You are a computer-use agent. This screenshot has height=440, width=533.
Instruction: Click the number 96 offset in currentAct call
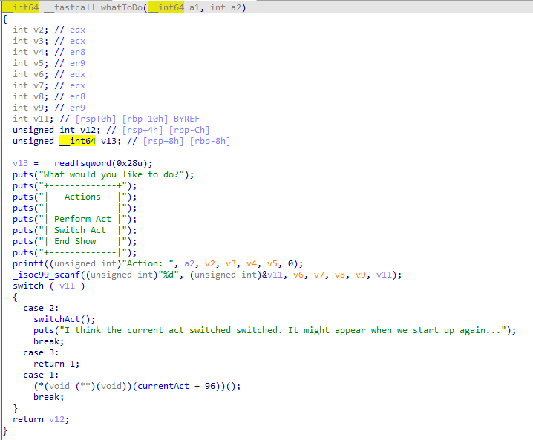(210, 386)
